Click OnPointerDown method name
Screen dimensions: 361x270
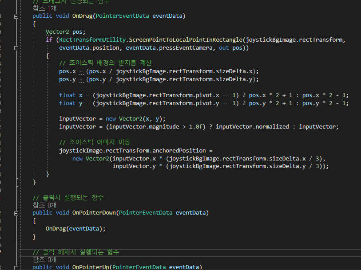[x=94, y=213]
